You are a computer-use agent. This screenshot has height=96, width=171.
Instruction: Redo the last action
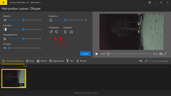tap(146, 61)
